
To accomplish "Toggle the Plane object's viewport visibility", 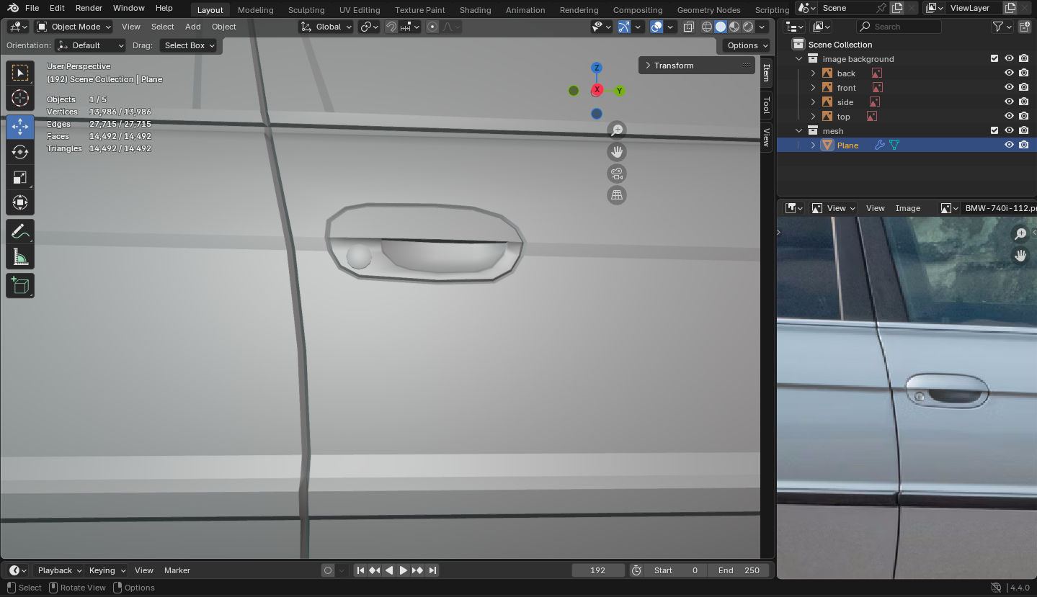I will [1009, 145].
